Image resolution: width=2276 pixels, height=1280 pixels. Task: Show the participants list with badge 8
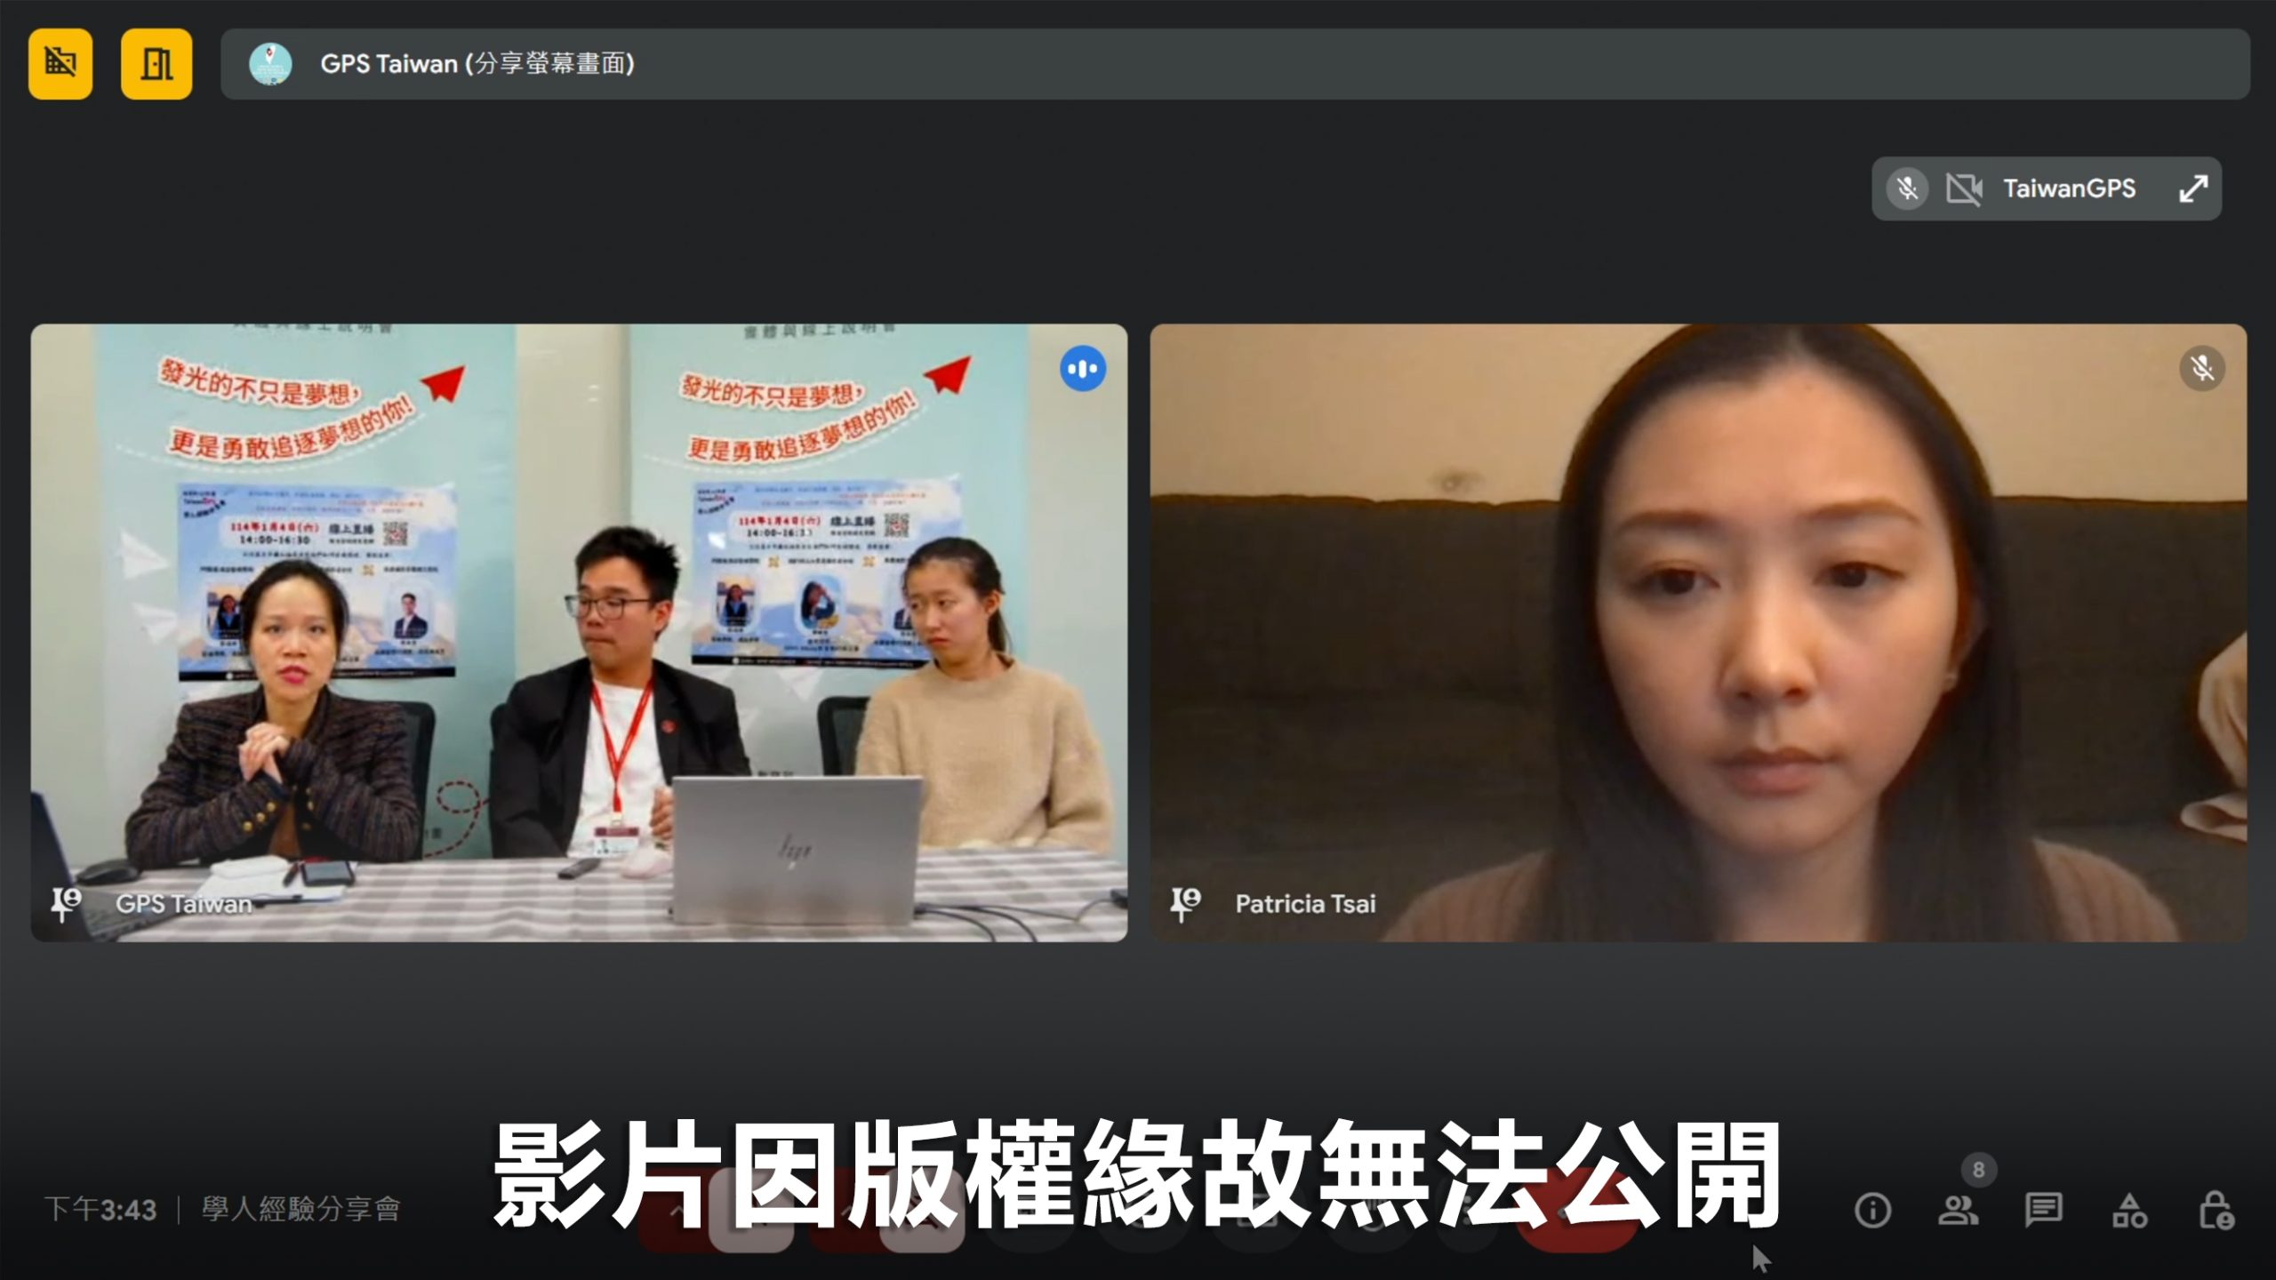(x=1959, y=1210)
